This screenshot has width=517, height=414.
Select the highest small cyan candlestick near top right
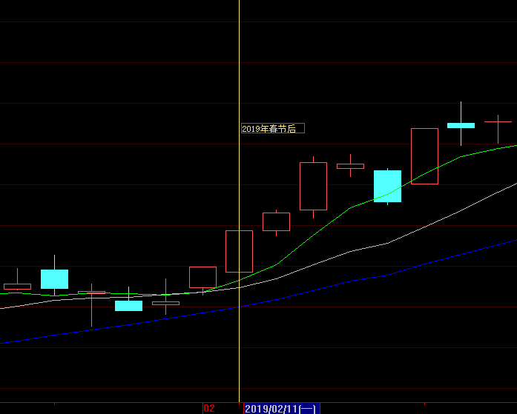pyautogui.click(x=461, y=125)
